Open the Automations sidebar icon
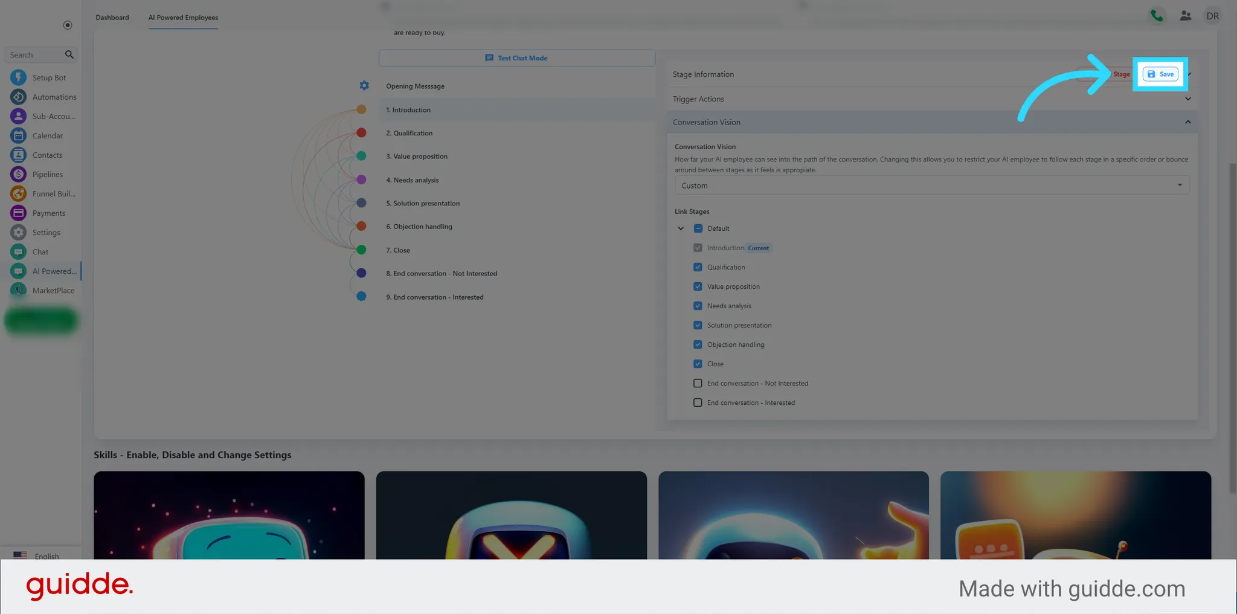Image resolution: width=1237 pixels, height=614 pixels. click(18, 97)
